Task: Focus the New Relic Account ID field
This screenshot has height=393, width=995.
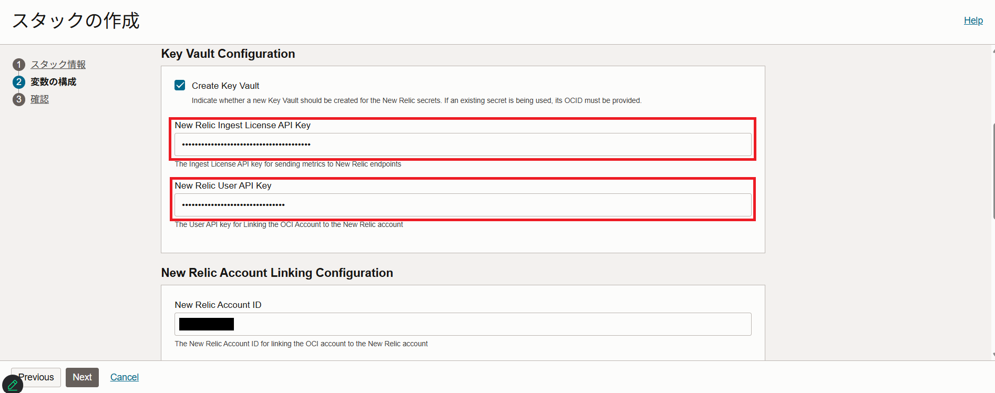Action: coord(463,324)
